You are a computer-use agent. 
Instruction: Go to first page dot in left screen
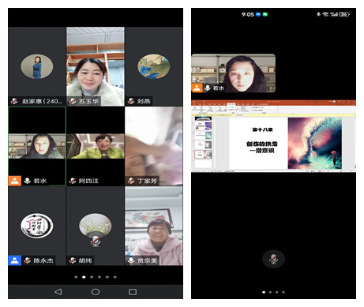click(x=76, y=277)
